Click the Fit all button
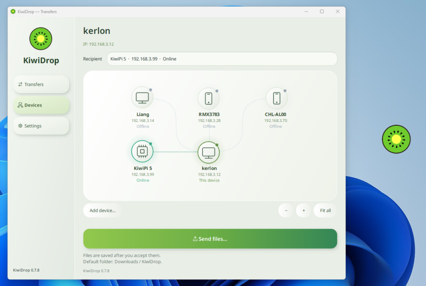 [325, 210]
